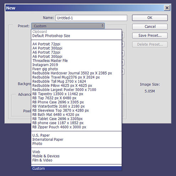Pick Mobile & Devices preset
176x176 pixels.
[76, 156]
